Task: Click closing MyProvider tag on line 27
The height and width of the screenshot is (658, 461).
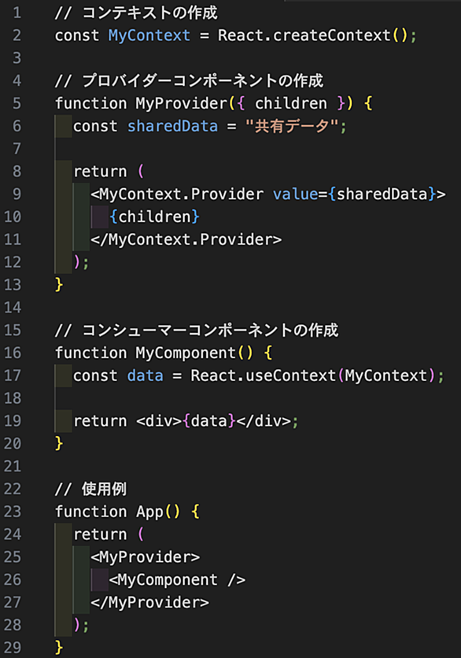Action: tap(149, 603)
